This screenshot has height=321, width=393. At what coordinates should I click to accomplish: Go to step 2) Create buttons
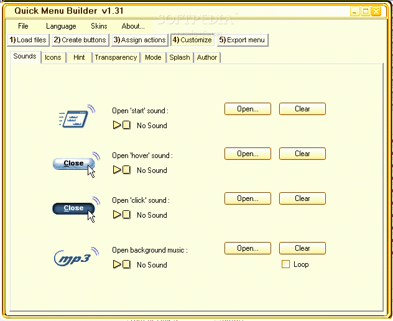click(80, 40)
